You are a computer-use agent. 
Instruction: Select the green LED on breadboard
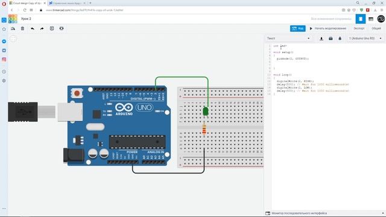206,112
